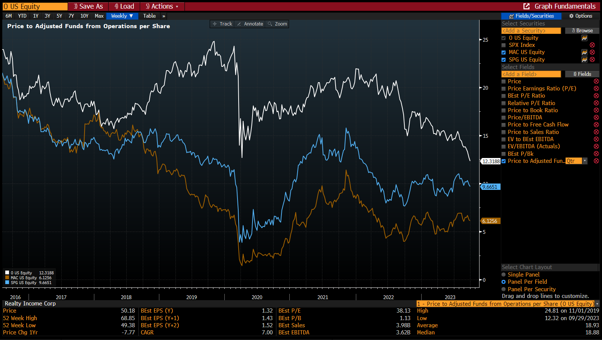Switch to the Fields/Securities tab
This screenshot has width=602, height=340.
tap(531, 16)
